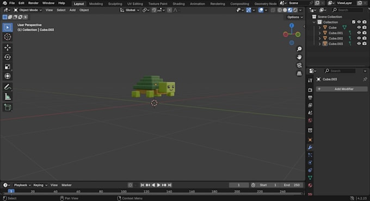
Task: Switch to the UV Editing workspace tab
Action: 135,4
